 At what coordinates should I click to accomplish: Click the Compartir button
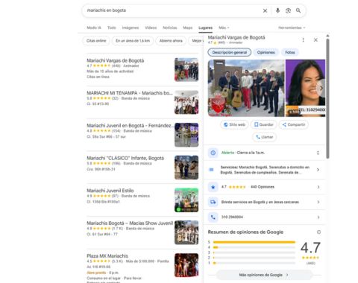point(294,124)
